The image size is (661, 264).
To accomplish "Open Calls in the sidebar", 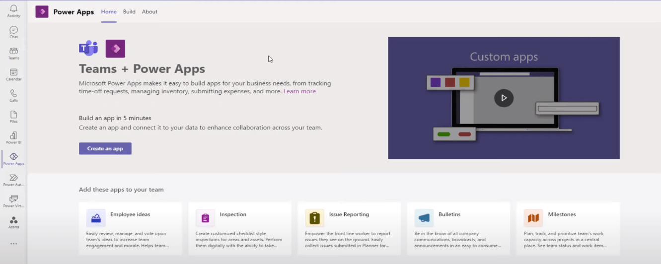I will tap(13, 95).
